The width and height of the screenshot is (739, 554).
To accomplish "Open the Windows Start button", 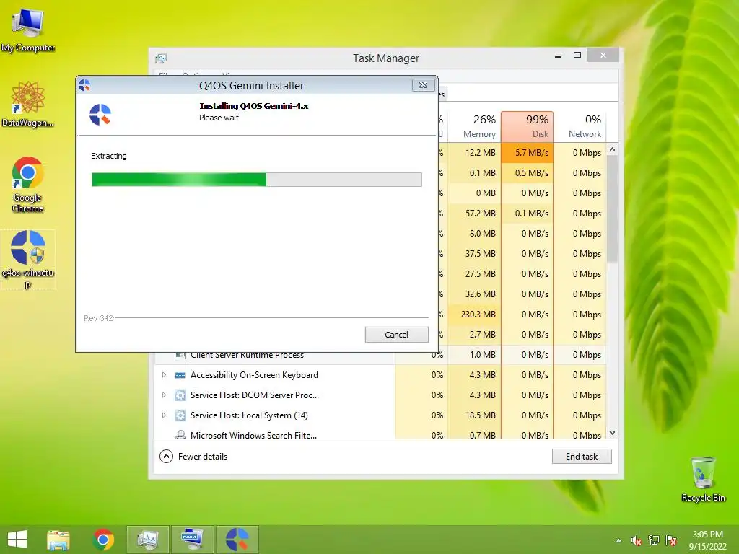I will coord(17,540).
